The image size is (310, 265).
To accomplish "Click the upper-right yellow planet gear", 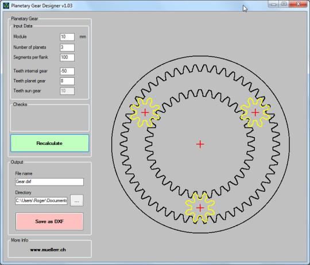I will 255,112.
